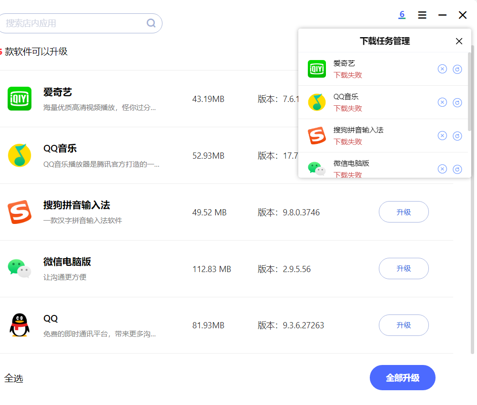Viewport: 477px width, 405px height.
Task: Click the 全部升级 button
Action: pyautogui.click(x=403, y=378)
